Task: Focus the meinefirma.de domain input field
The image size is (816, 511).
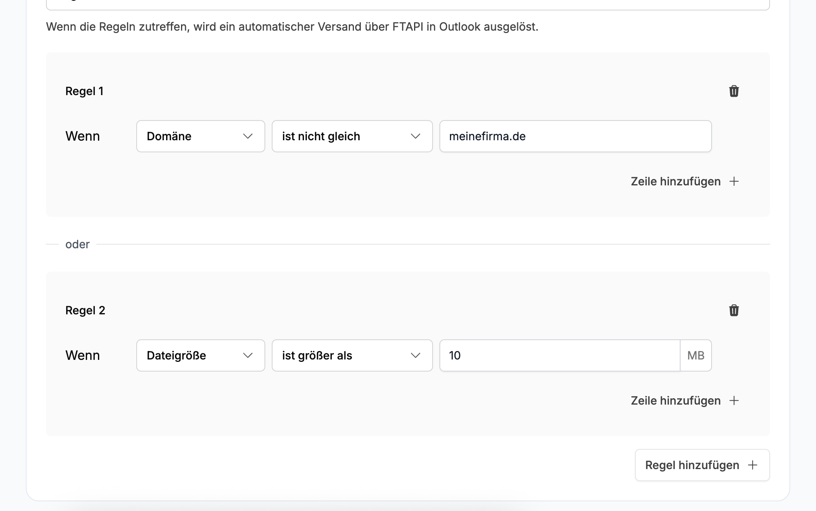Action: click(575, 136)
